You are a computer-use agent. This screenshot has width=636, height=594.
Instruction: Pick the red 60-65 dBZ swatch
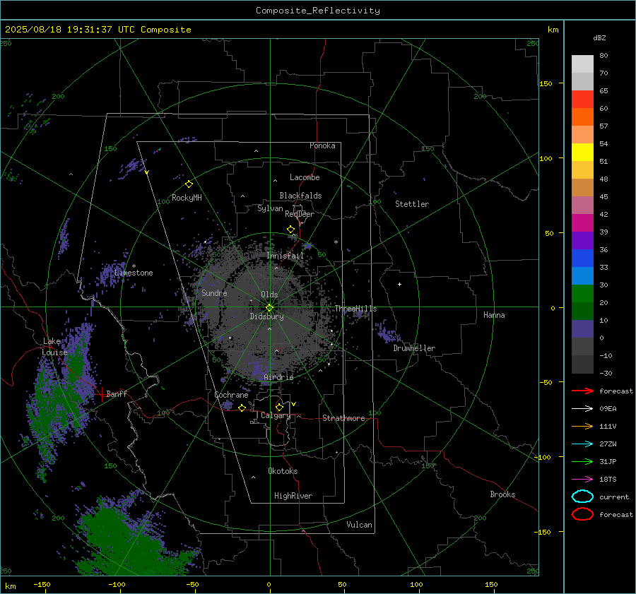point(582,100)
